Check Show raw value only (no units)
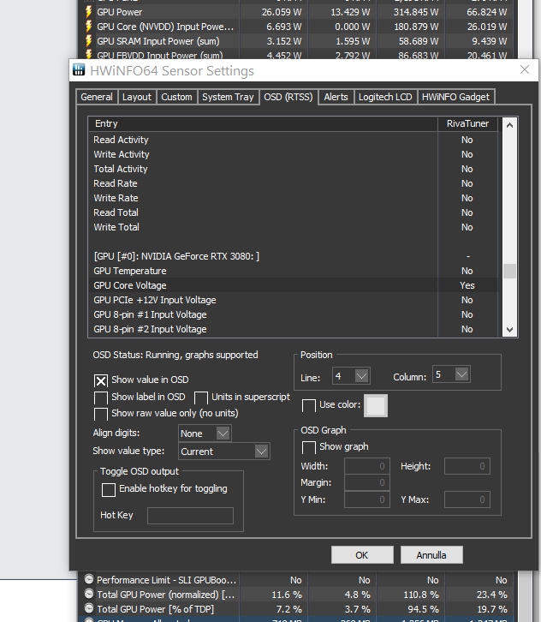This screenshot has height=622, width=541. [x=101, y=414]
